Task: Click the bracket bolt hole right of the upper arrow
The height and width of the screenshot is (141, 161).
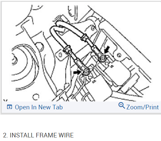Action: 119,55
